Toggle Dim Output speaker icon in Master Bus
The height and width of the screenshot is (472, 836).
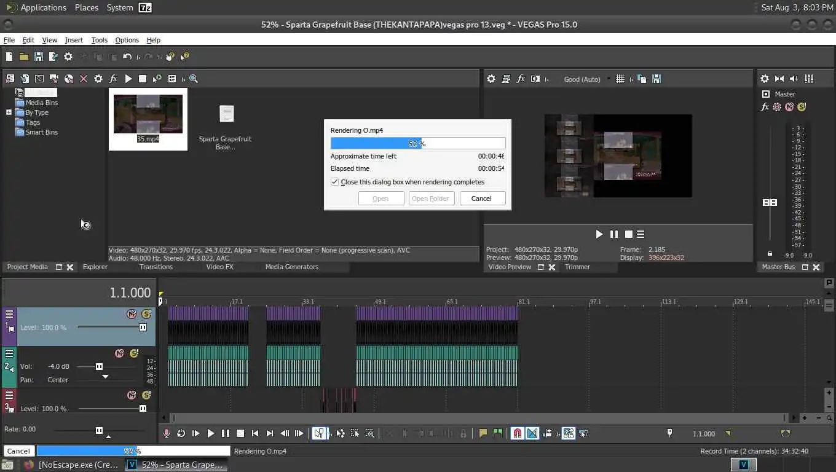point(794,79)
